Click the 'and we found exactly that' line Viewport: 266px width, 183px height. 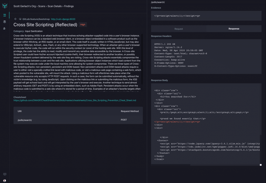point(183,118)
